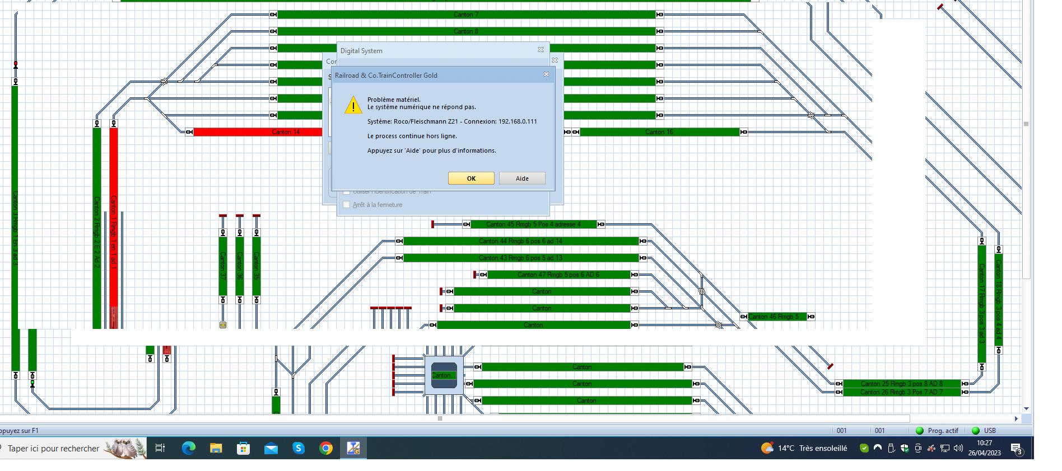Click the Prog. actif green status light
This screenshot has height=471, width=1062.
click(x=919, y=431)
